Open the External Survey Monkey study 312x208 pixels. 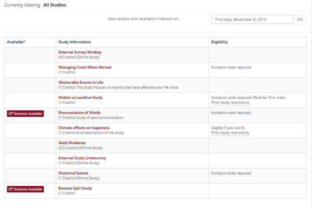(80, 52)
